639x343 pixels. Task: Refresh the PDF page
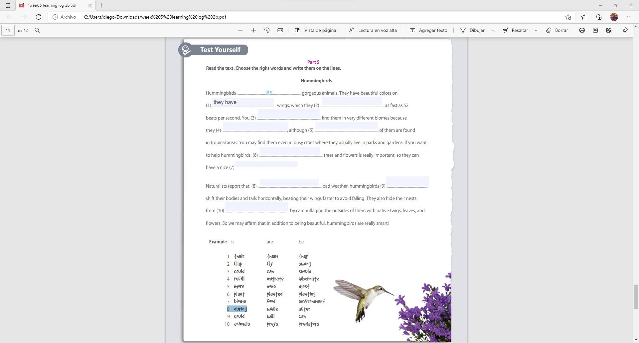[39, 17]
